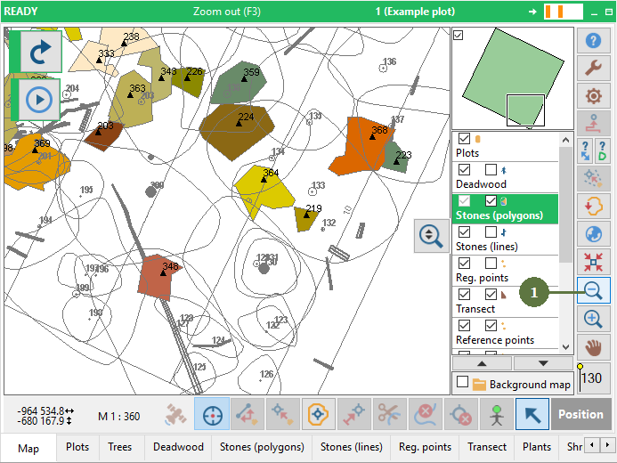617x463 pixels.
Task: Click the Zoom out magnifier icon
Action: (592, 289)
